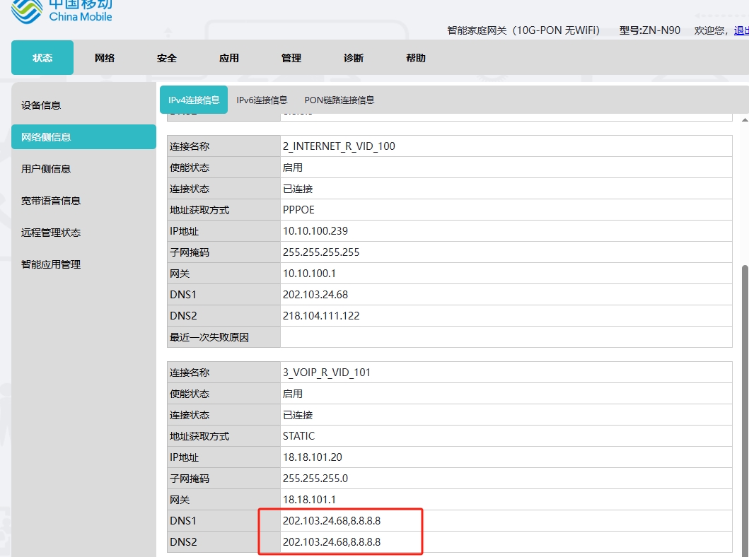Click DNS2 value 218.104.111.122
The width and height of the screenshot is (749, 557).
(x=321, y=315)
